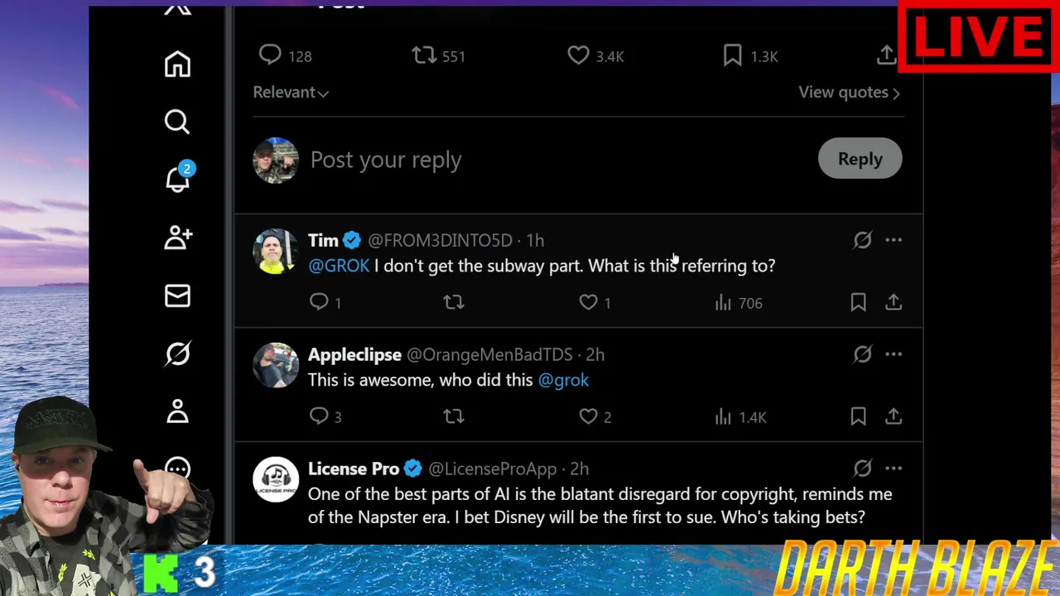Open Grok from sidebar
1060x596 pixels.
pyautogui.click(x=177, y=354)
